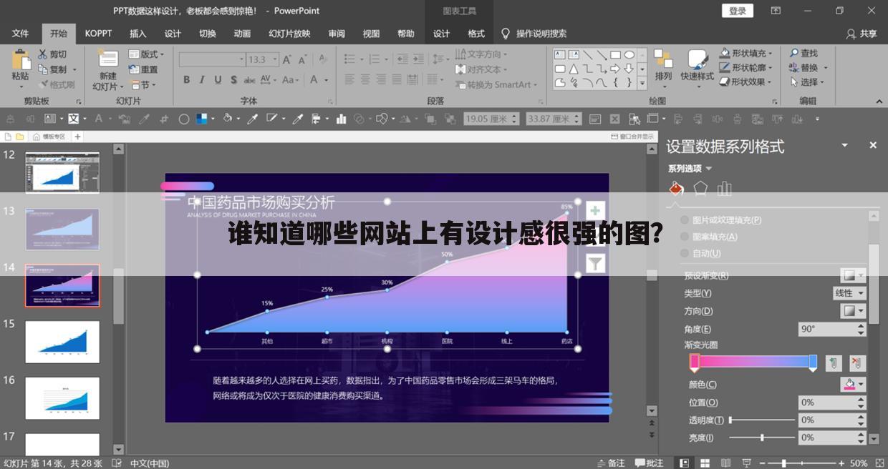Select the pink left gradient stop
Viewport: 888px width, 469px height.
[x=694, y=363]
